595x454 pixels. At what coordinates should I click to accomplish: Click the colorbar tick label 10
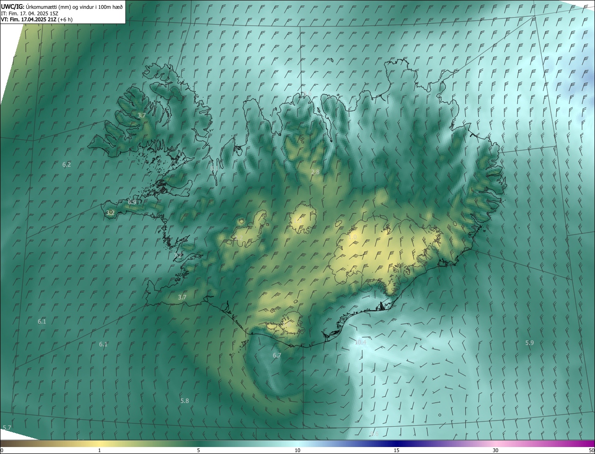tap(297, 450)
